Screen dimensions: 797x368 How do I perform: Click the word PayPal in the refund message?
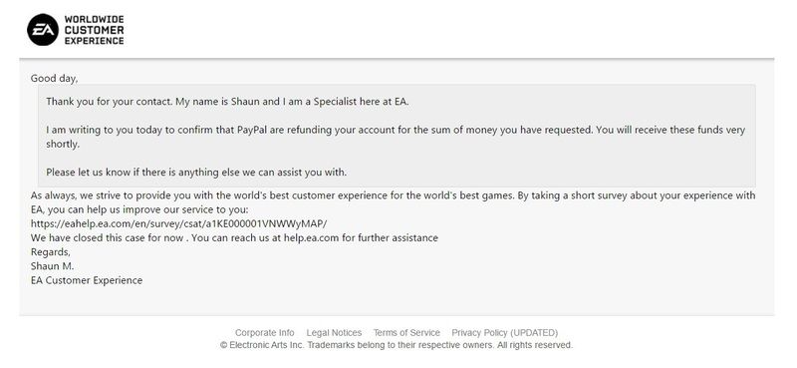point(253,130)
